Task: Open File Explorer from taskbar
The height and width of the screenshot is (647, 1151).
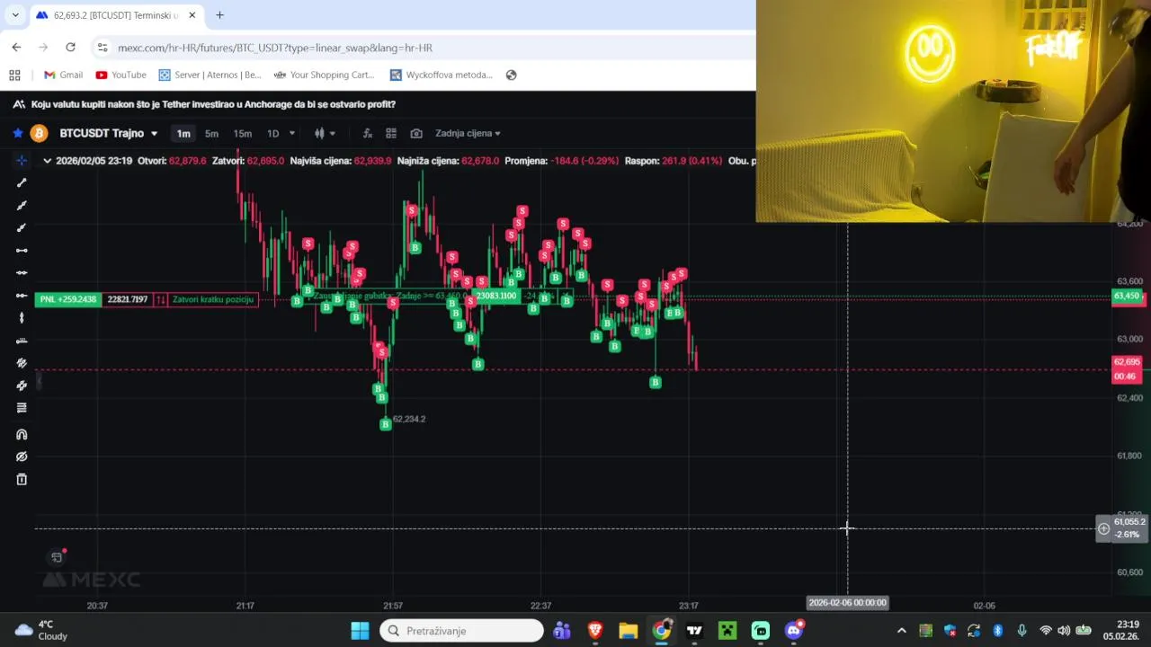Action: pos(628,631)
